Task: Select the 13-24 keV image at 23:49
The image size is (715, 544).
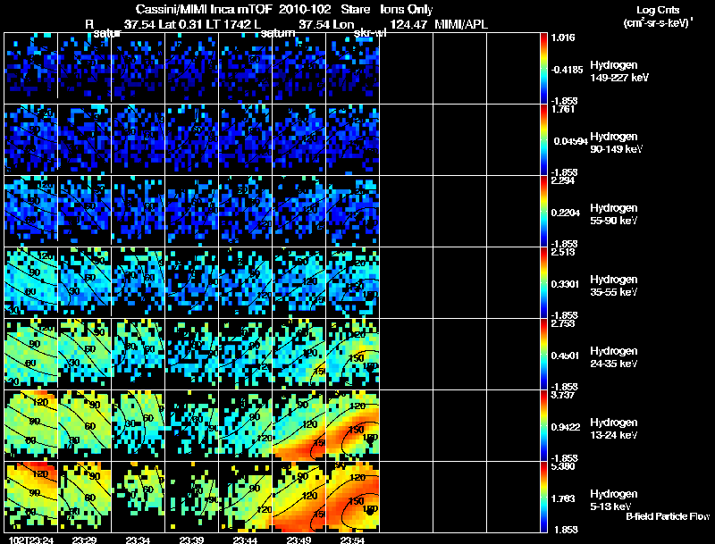Action: pyautogui.click(x=299, y=425)
